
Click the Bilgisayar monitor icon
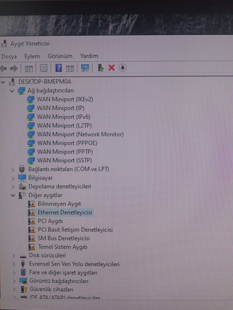[22, 178]
